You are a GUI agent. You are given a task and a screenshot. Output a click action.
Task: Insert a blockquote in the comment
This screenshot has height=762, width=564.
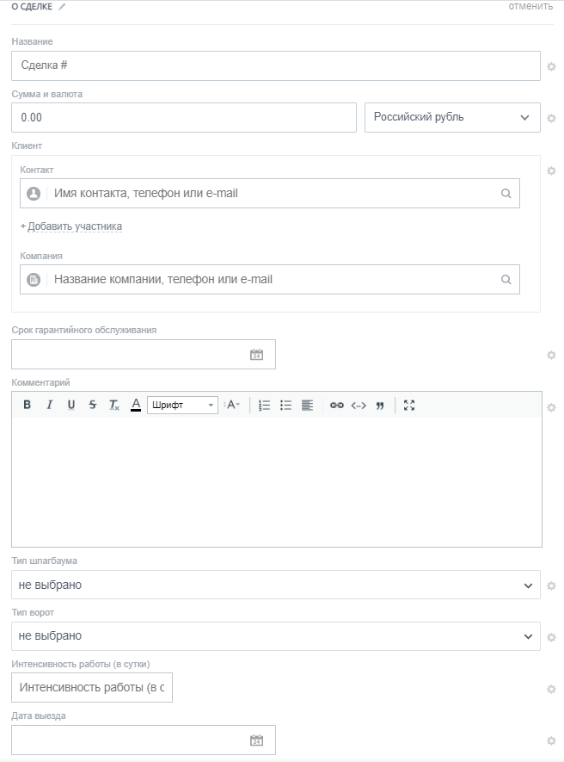coord(380,405)
